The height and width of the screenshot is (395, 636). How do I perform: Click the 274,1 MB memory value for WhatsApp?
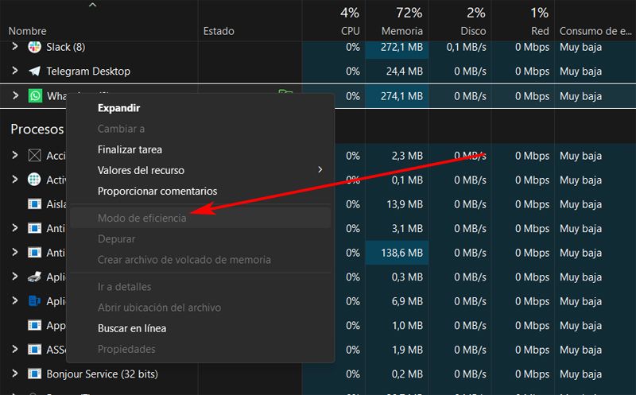click(401, 96)
